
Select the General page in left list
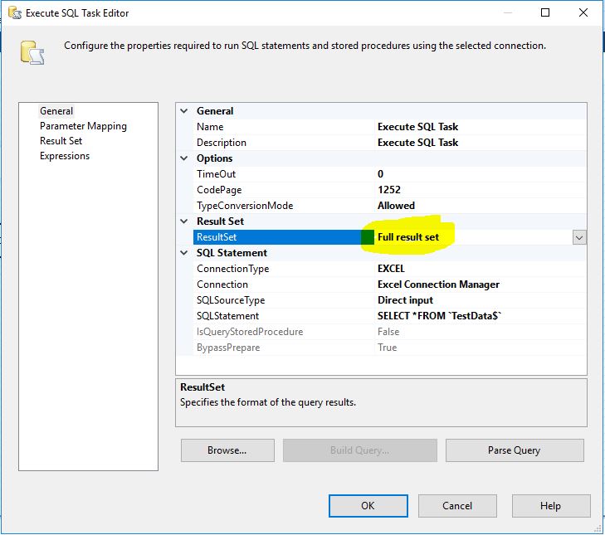56,111
